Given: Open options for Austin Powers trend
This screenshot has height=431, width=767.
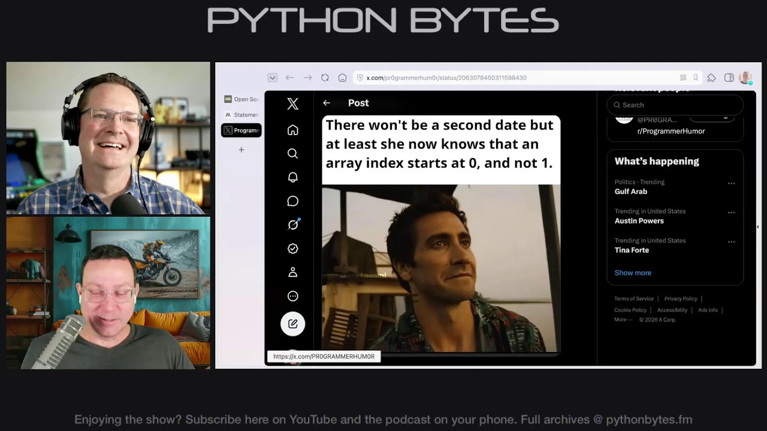Looking at the screenshot, I should 731,213.
